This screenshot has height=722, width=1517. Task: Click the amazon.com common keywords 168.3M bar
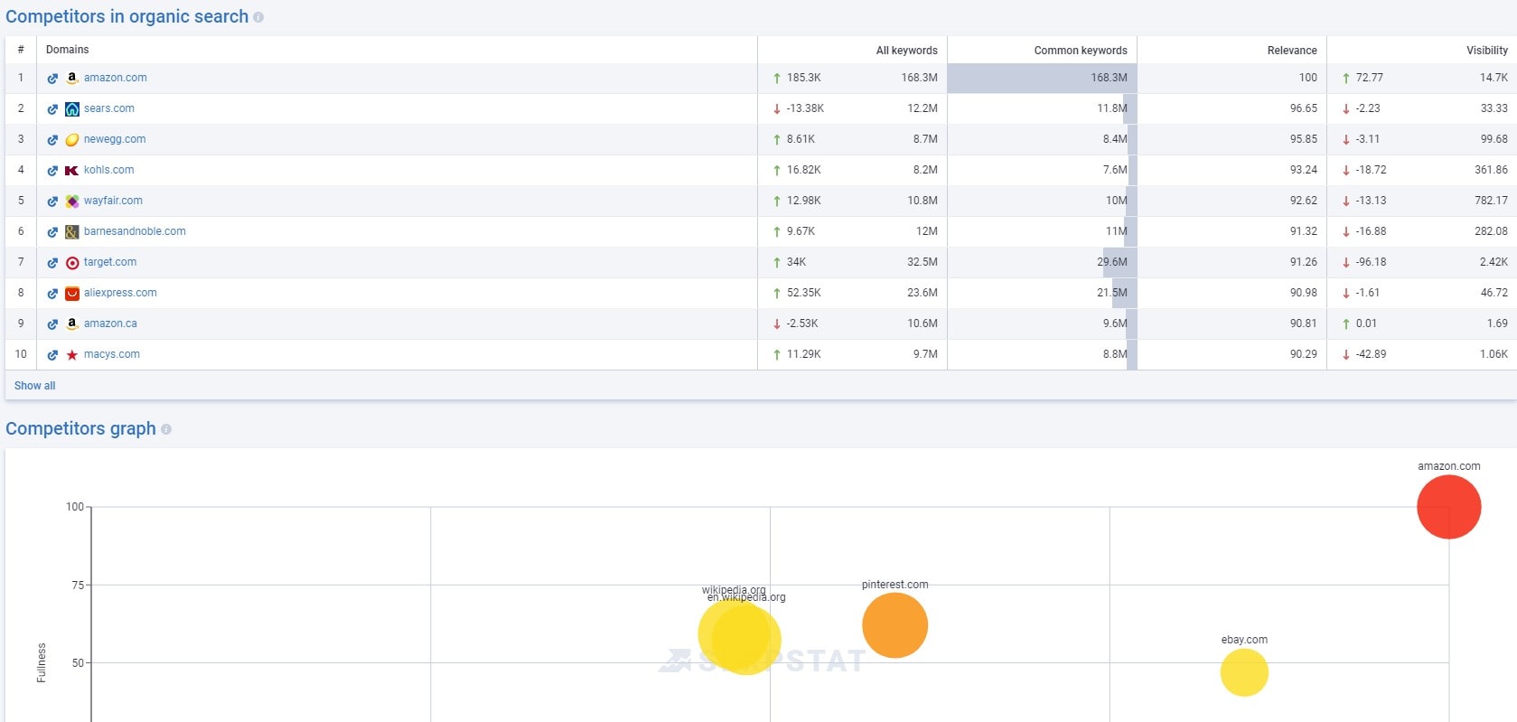point(1042,79)
